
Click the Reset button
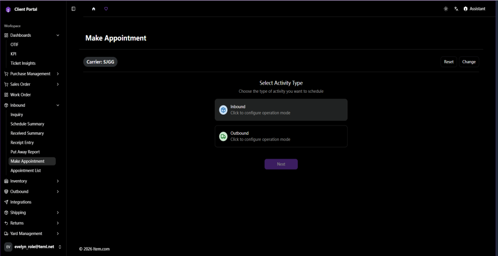pos(449,62)
